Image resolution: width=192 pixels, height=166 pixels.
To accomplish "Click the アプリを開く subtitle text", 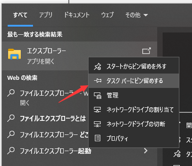I will [x=41, y=61].
